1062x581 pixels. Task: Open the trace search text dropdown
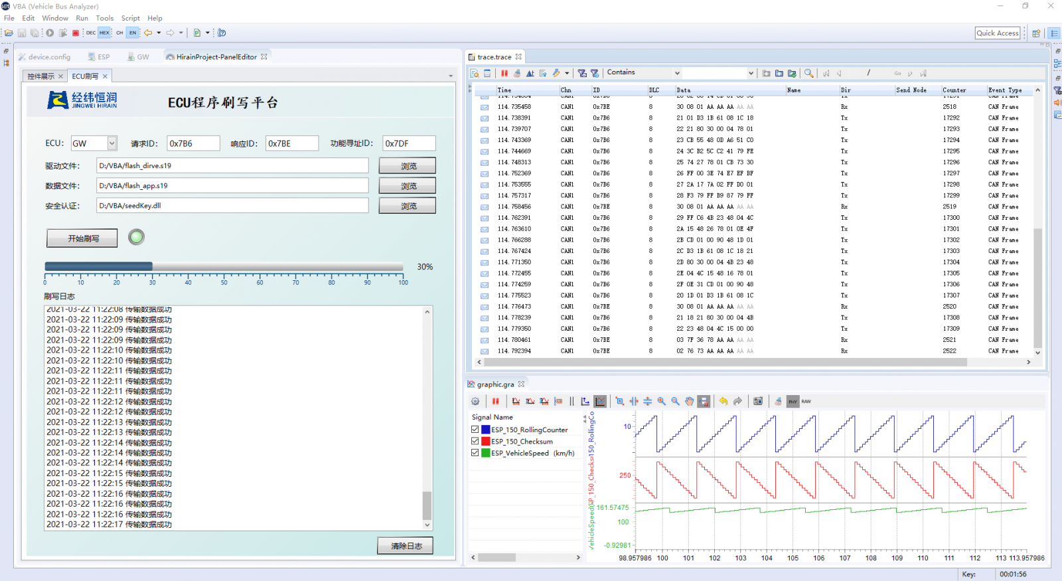coord(751,73)
